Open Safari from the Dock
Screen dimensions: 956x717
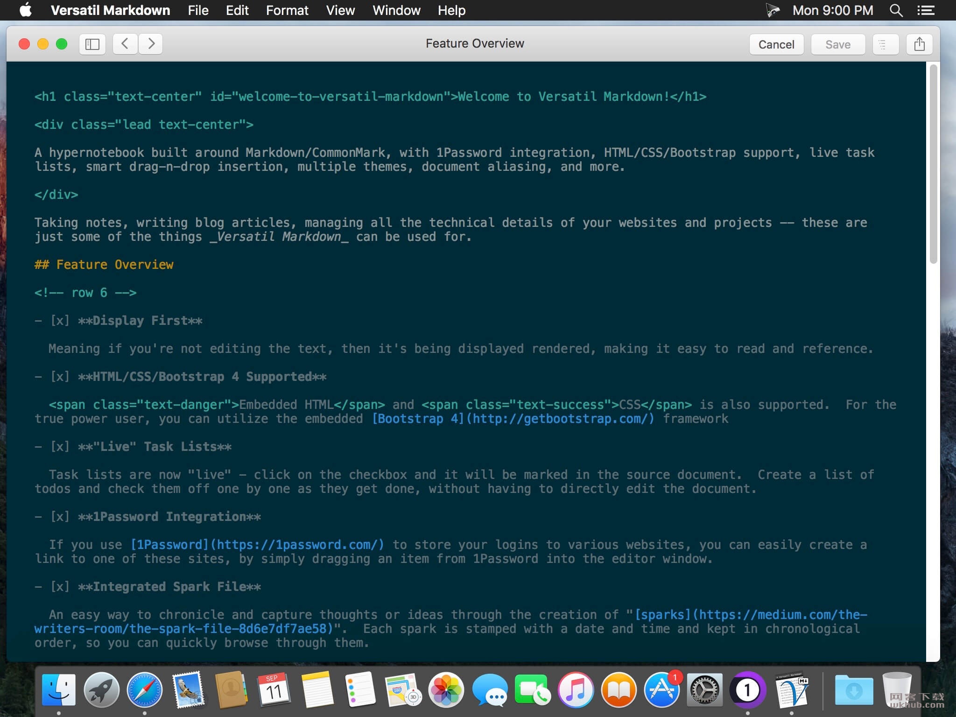point(145,690)
